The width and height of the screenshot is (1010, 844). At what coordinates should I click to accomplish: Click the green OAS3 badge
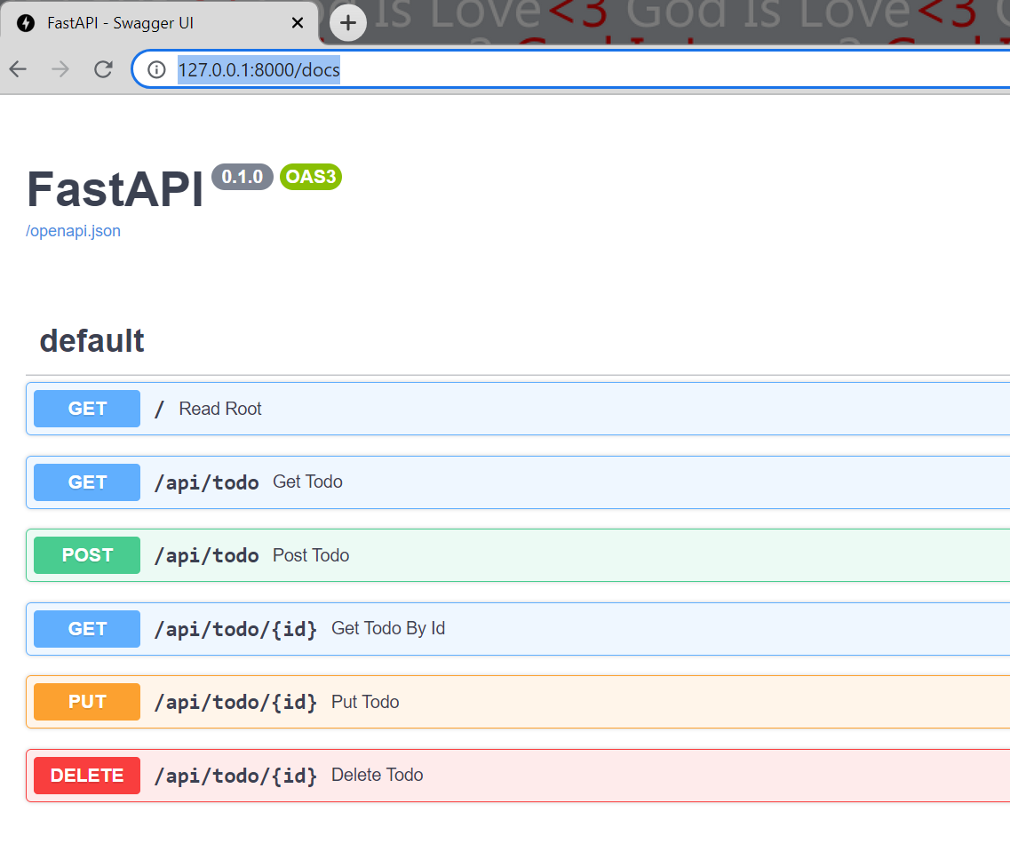coord(311,177)
